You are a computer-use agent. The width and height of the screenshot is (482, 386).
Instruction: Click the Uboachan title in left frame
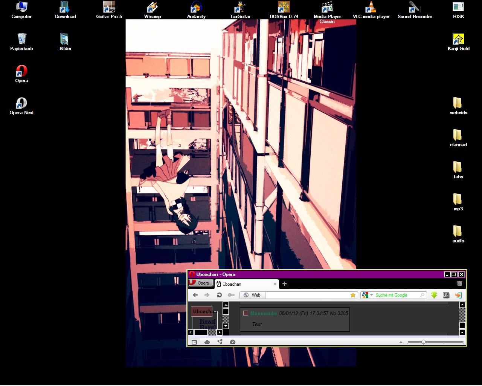(205, 311)
